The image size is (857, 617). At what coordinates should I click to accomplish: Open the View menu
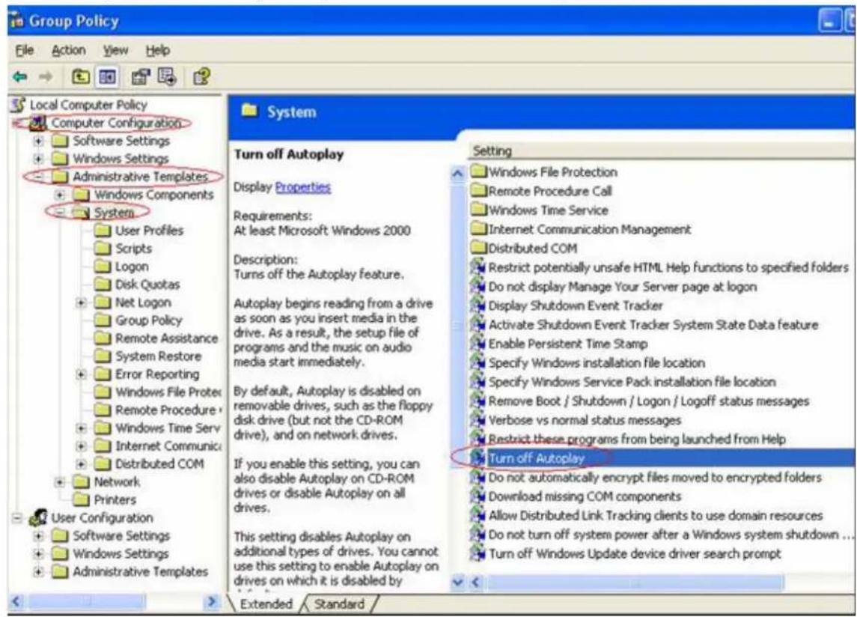[x=116, y=51]
